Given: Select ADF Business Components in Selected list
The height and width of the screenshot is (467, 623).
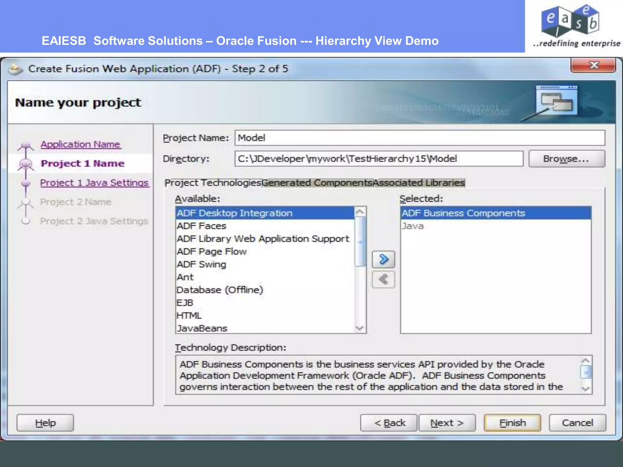Looking at the screenshot, I should 463,213.
